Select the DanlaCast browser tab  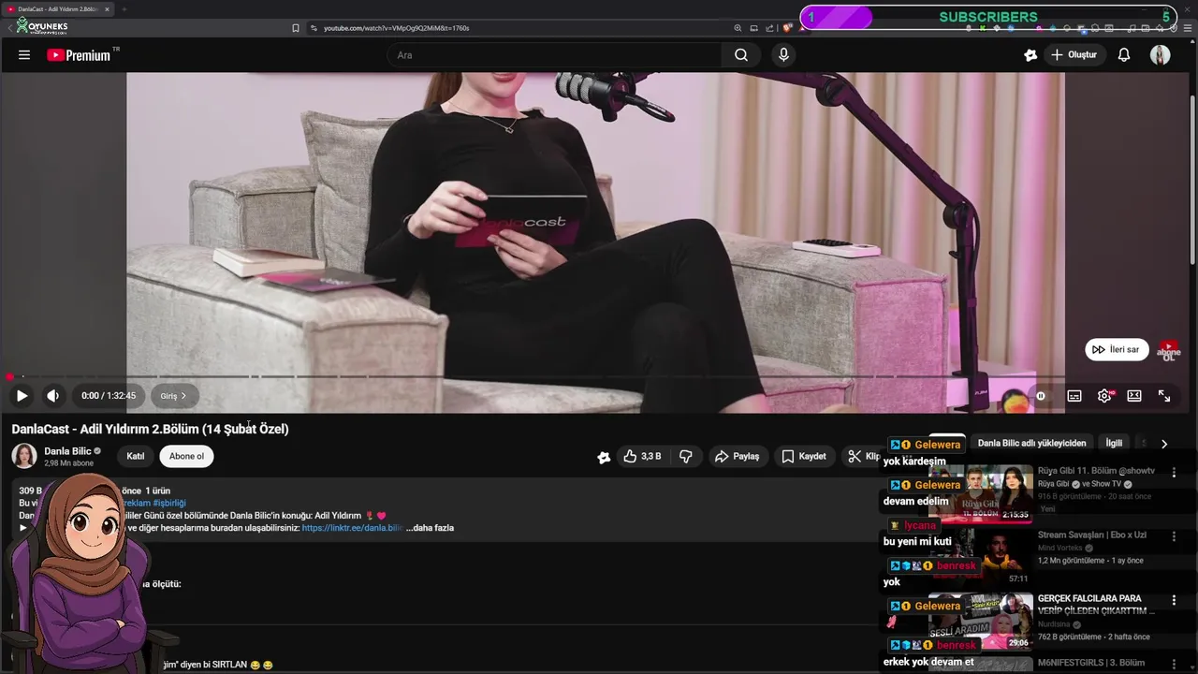click(x=58, y=9)
